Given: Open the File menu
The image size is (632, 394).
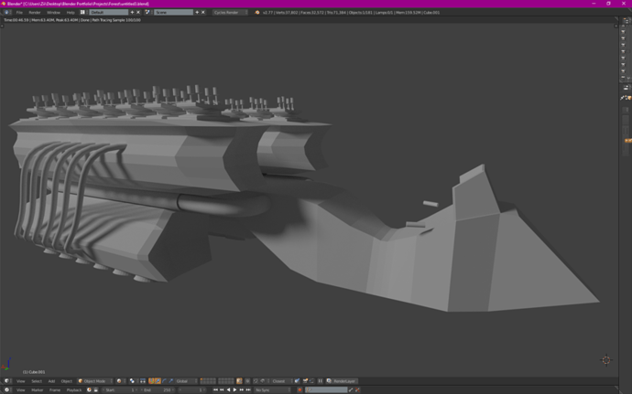Looking at the screenshot, I should pos(19,13).
